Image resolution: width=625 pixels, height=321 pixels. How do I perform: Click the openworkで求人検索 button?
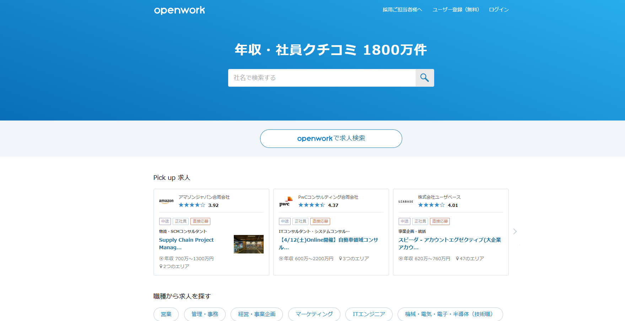pos(331,139)
